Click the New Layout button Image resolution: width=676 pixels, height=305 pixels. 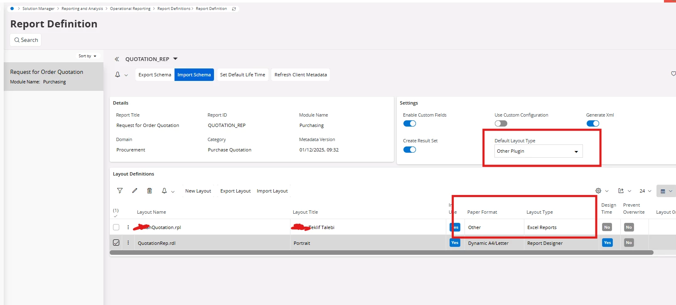pyautogui.click(x=198, y=191)
